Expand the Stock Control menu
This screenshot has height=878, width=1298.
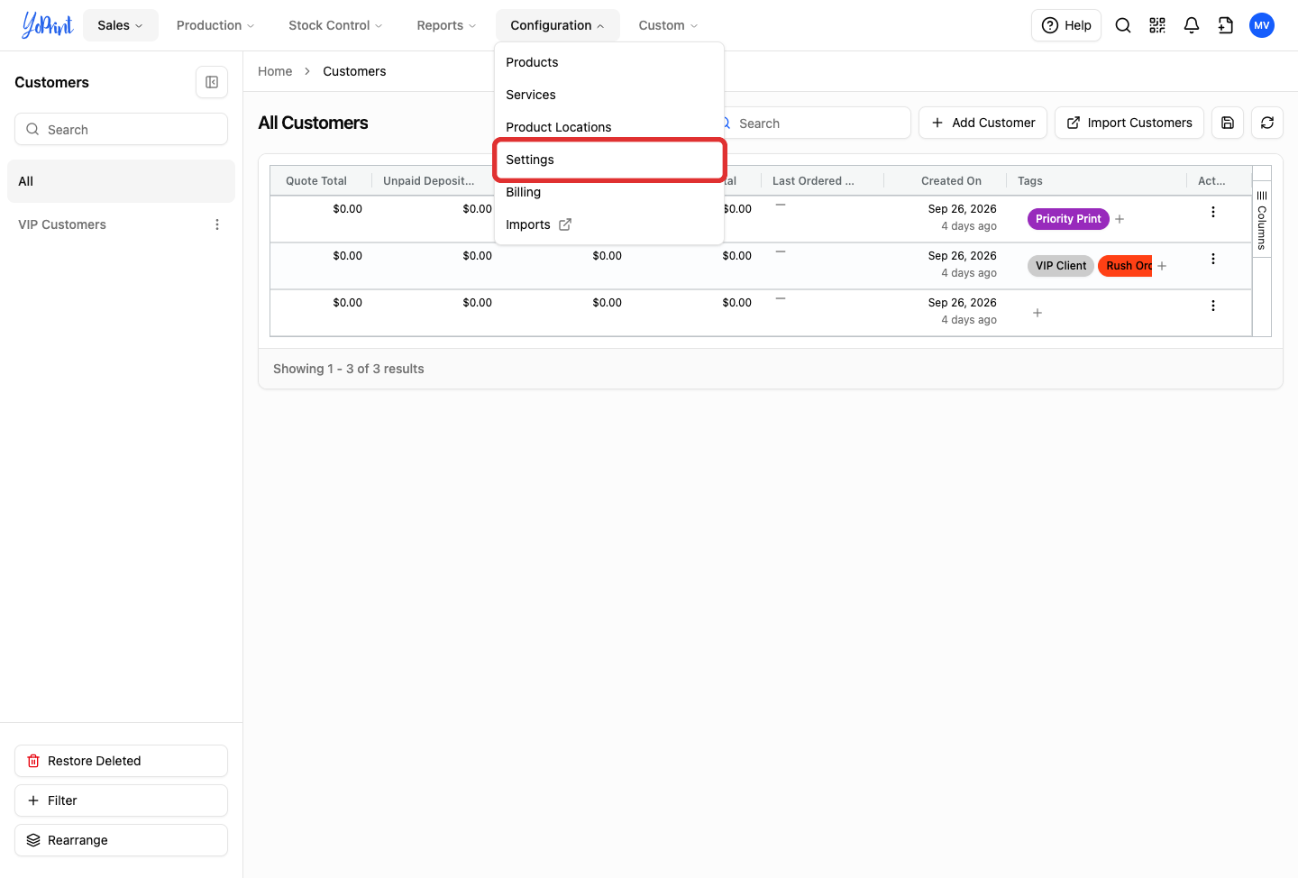click(335, 25)
